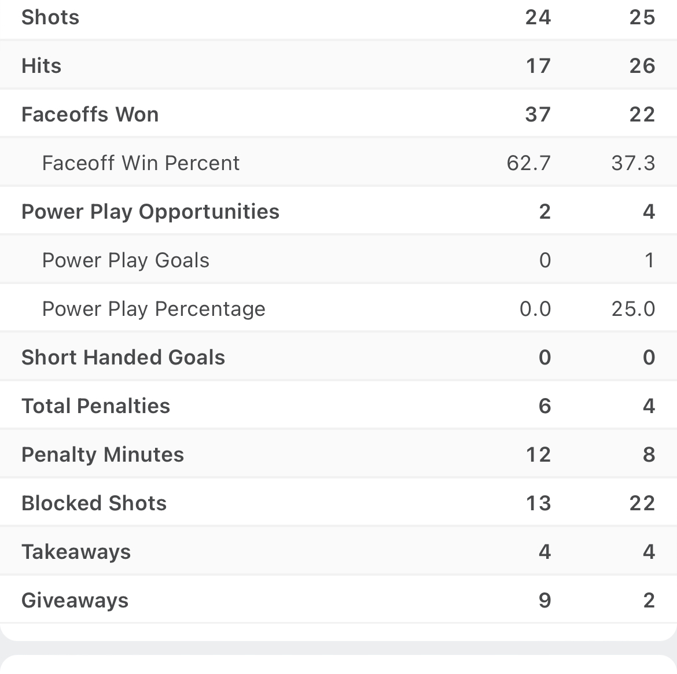Select Power Play Opportunities row
This screenshot has width=677, height=674.
click(339, 211)
